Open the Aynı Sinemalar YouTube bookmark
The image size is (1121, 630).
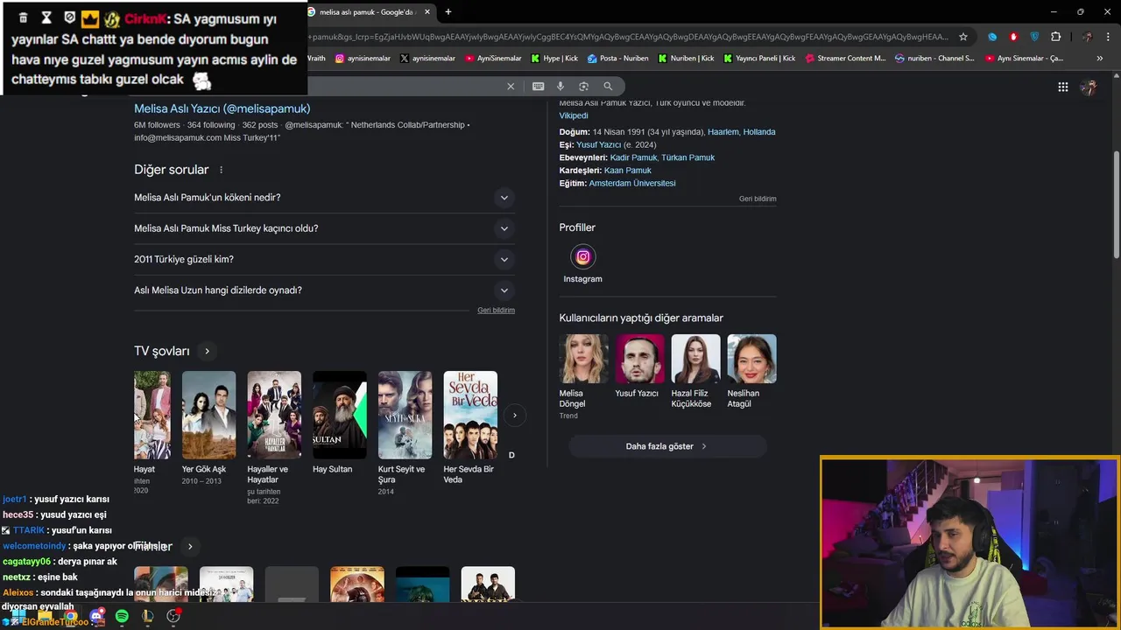pos(1024,59)
